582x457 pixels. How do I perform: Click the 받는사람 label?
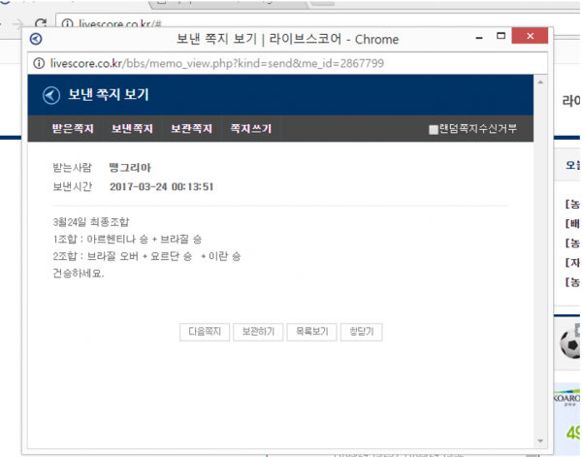coord(72,168)
